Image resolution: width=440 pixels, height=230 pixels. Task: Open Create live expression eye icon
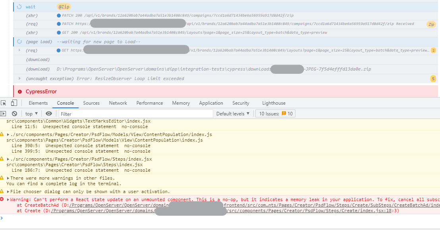click(x=48, y=113)
